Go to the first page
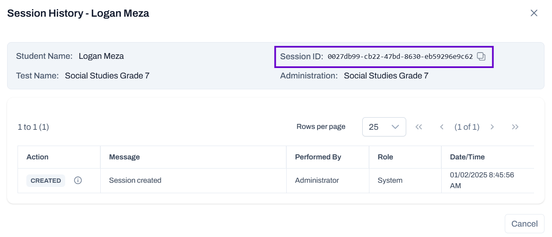The height and width of the screenshot is (237, 552). (419, 127)
